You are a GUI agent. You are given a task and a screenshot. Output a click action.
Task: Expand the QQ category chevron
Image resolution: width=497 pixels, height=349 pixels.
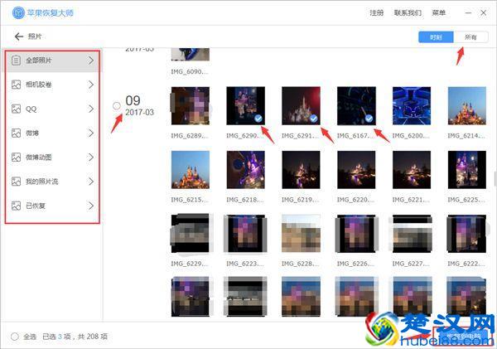click(x=91, y=109)
